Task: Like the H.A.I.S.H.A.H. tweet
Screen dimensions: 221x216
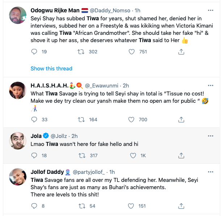Action: pyautogui.click(x=132, y=119)
